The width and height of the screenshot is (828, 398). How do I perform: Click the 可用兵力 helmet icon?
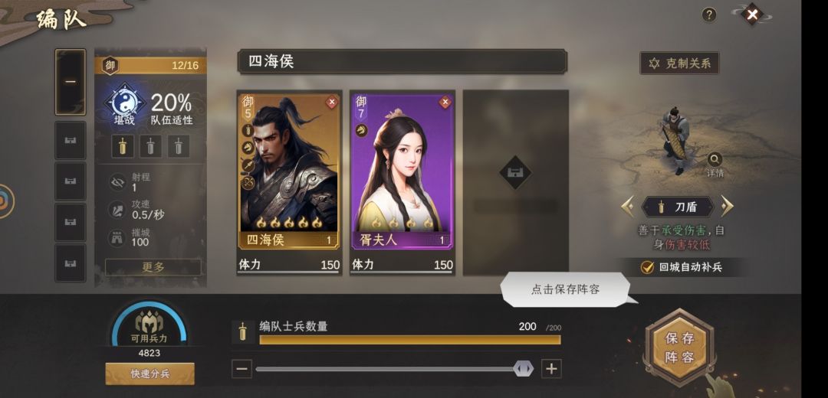tap(149, 321)
